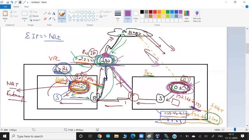Choose the Down arrow shape
This screenshot has height=140, width=249.
click(x=70, y=20)
